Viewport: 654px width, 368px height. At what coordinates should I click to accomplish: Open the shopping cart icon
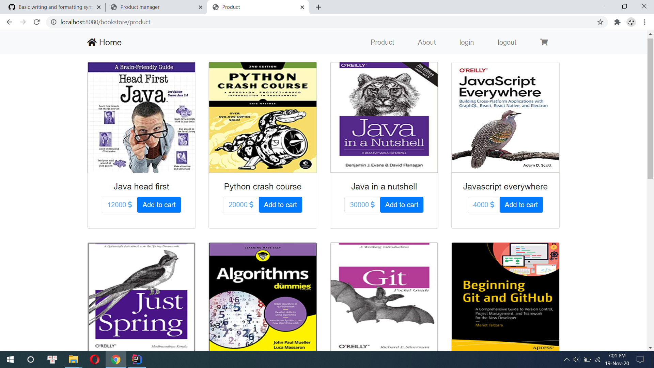544,42
